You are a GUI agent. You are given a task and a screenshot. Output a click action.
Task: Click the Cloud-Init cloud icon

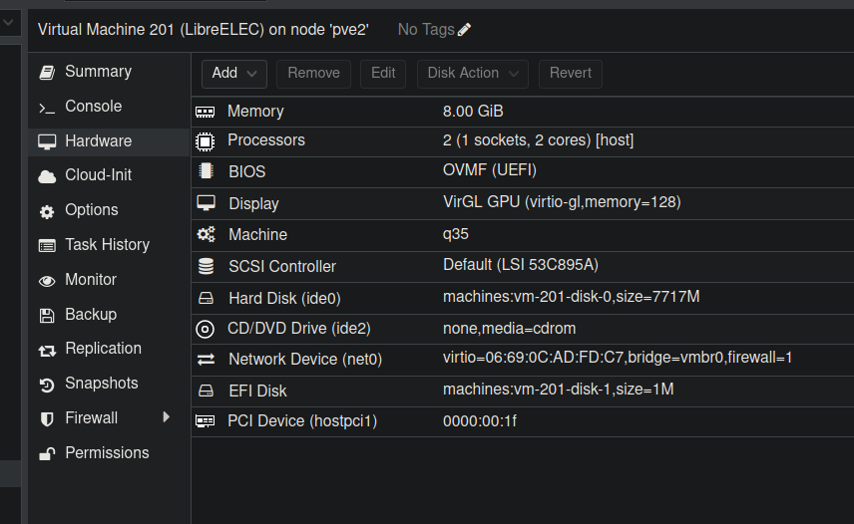tap(46, 176)
